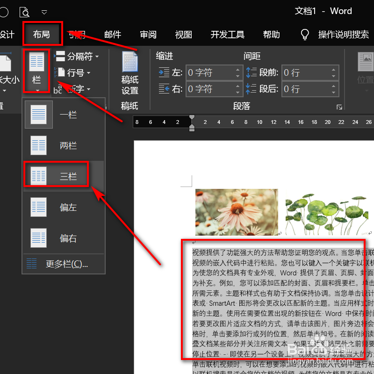Image resolution: width=374 pixels, height=374 pixels.
Task: Select 偏右 right column layout
Action: (x=64, y=238)
